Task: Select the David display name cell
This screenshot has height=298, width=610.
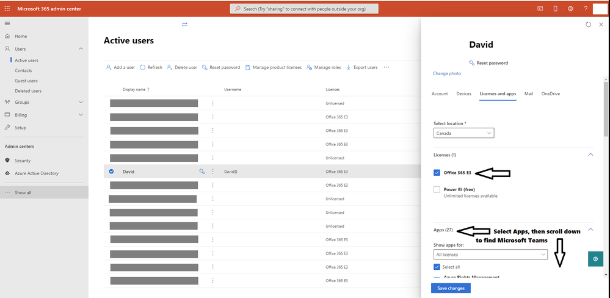Action: (x=128, y=171)
